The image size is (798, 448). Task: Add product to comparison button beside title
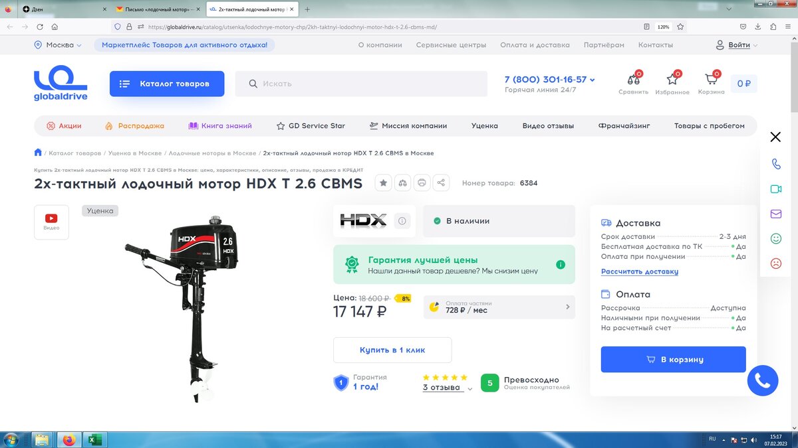(402, 183)
